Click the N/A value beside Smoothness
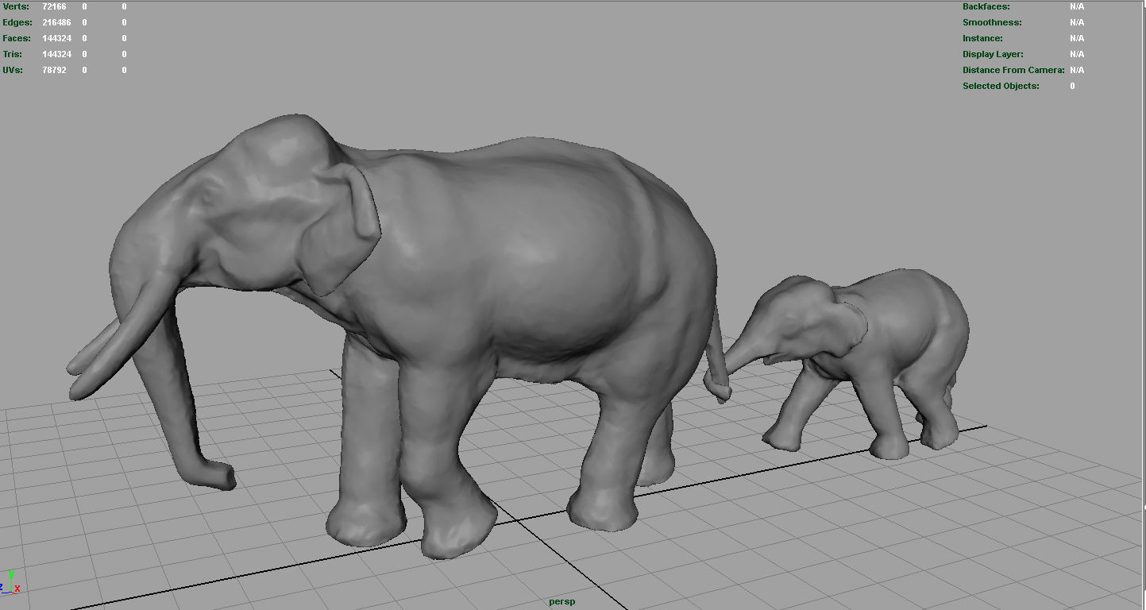 point(1077,22)
